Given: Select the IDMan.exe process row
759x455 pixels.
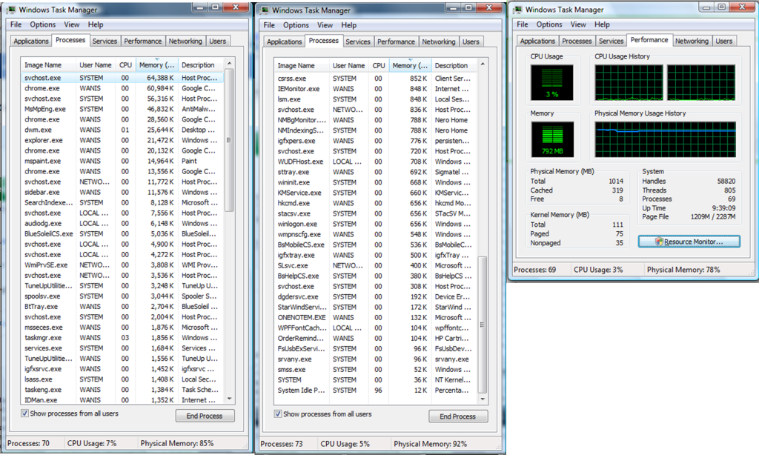Looking at the screenshot, I should click(122, 400).
